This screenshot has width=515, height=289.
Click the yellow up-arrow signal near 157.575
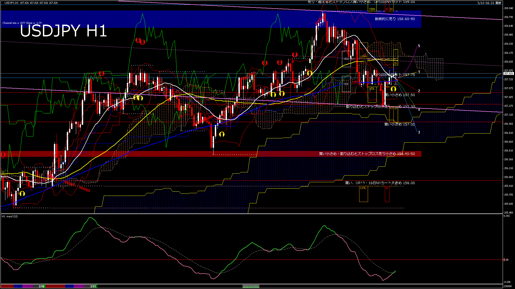[393, 89]
